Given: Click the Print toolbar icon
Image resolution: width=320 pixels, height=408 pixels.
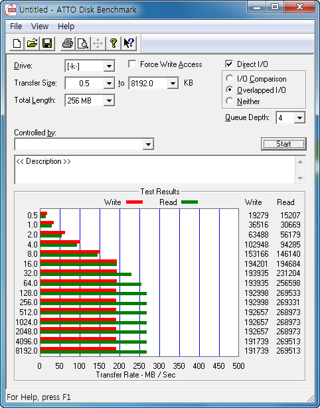Looking at the screenshot, I should (68, 43).
